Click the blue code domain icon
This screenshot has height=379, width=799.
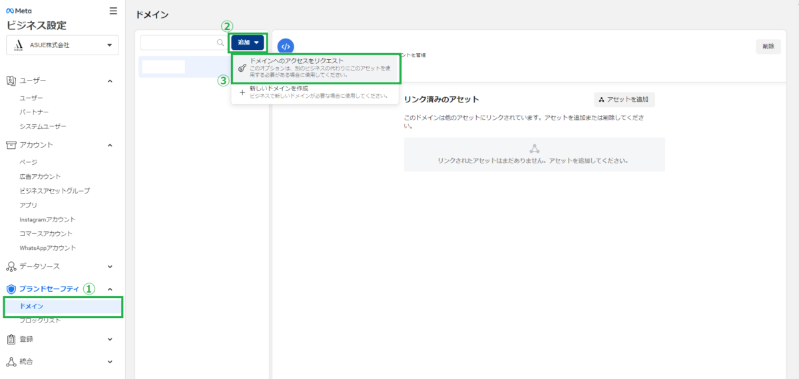tap(286, 47)
